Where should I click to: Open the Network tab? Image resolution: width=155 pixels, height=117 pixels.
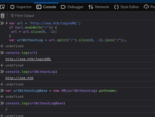[x=99, y=7]
